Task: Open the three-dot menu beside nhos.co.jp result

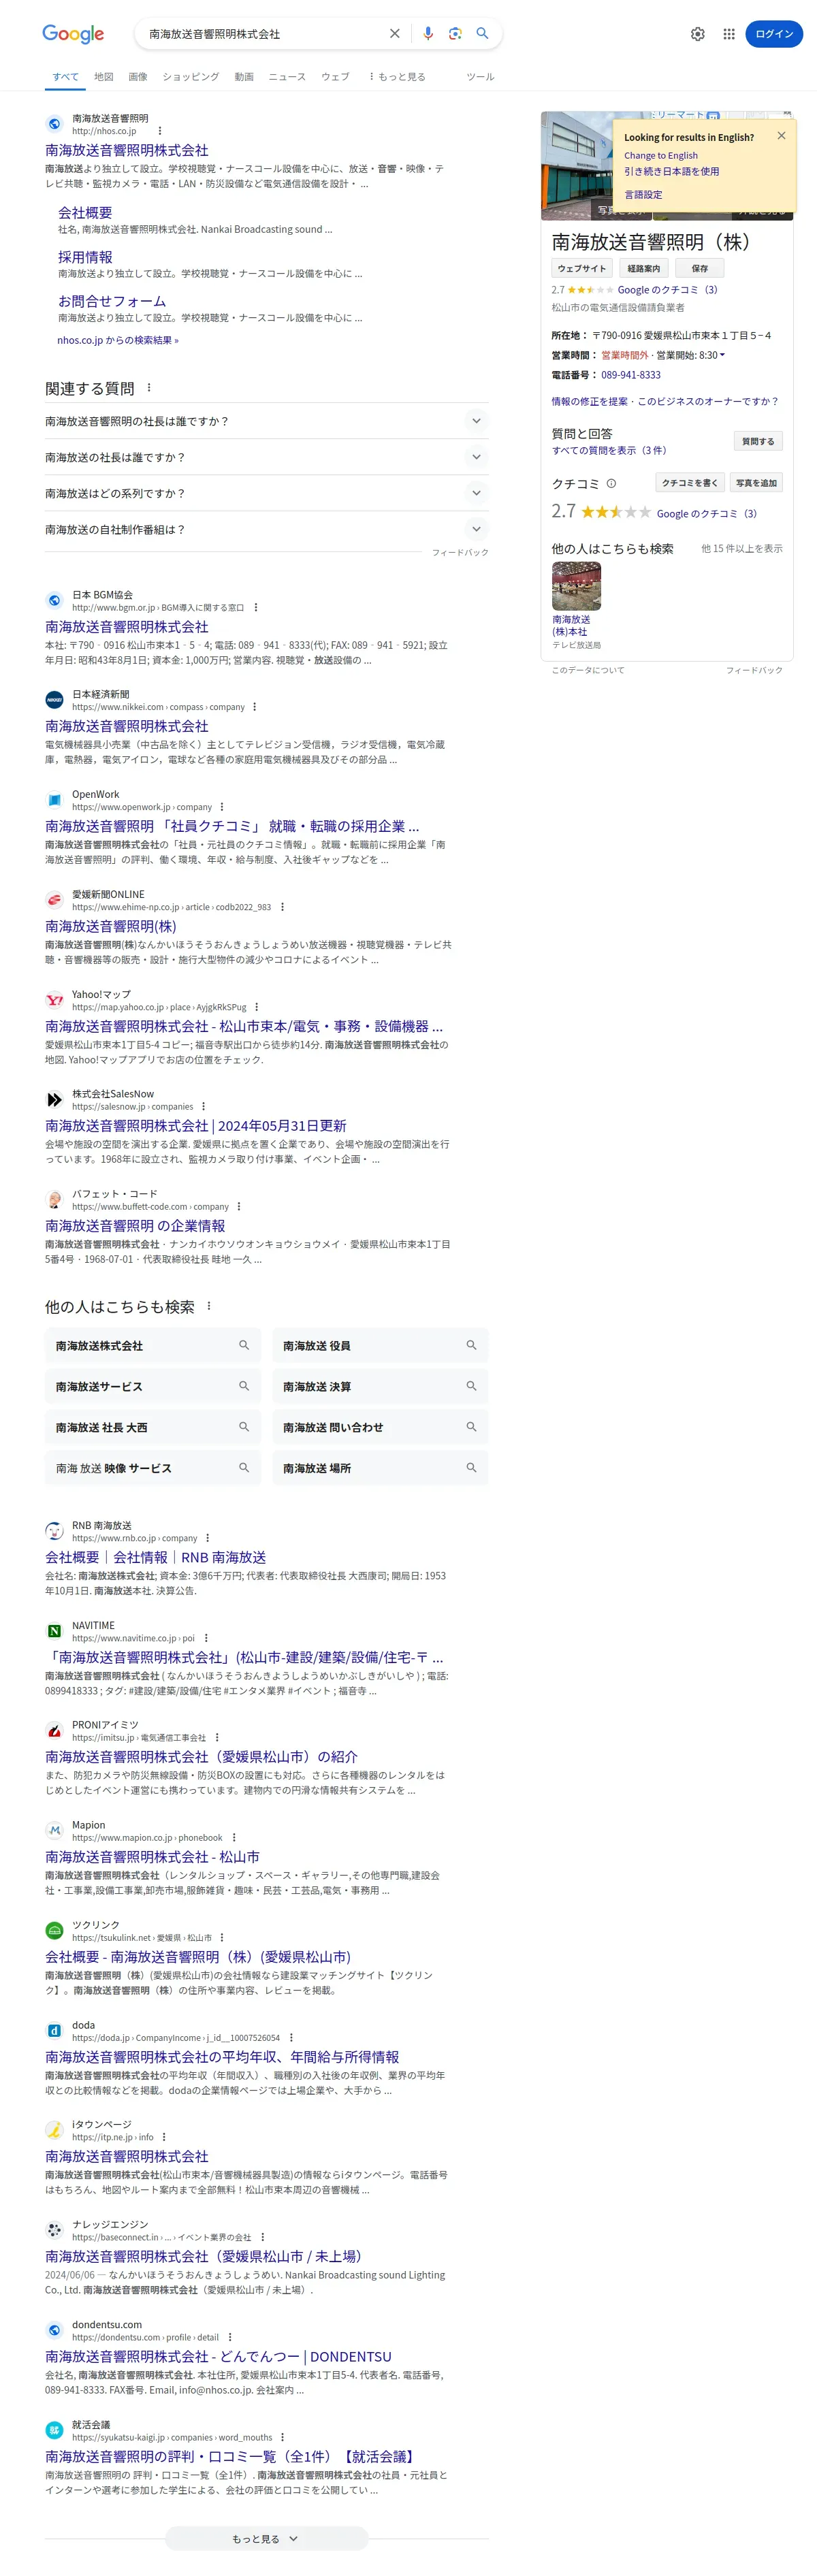Action: [x=160, y=131]
